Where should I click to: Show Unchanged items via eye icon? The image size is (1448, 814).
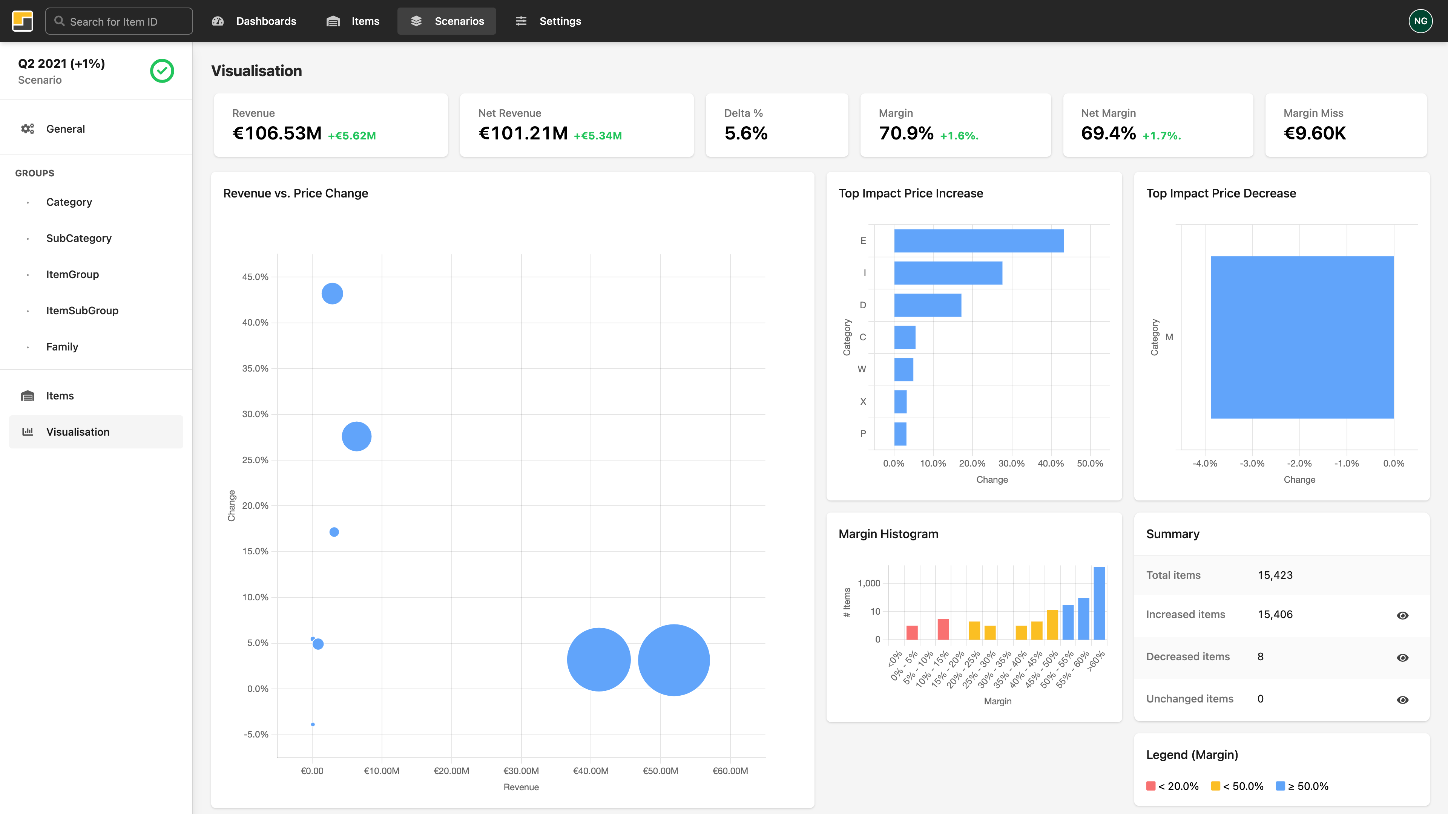[1402, 700]
